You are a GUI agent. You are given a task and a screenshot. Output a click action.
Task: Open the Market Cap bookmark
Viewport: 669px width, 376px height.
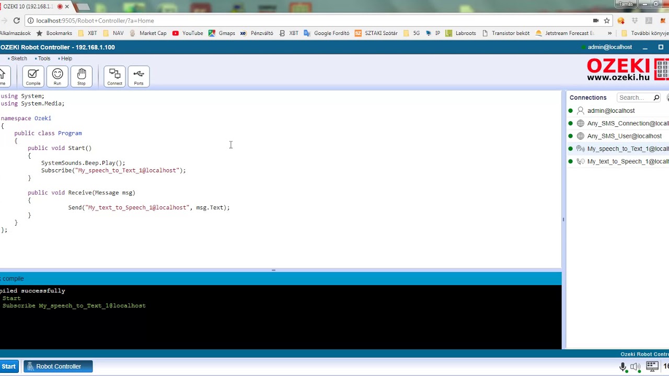[x=148, y=33]
